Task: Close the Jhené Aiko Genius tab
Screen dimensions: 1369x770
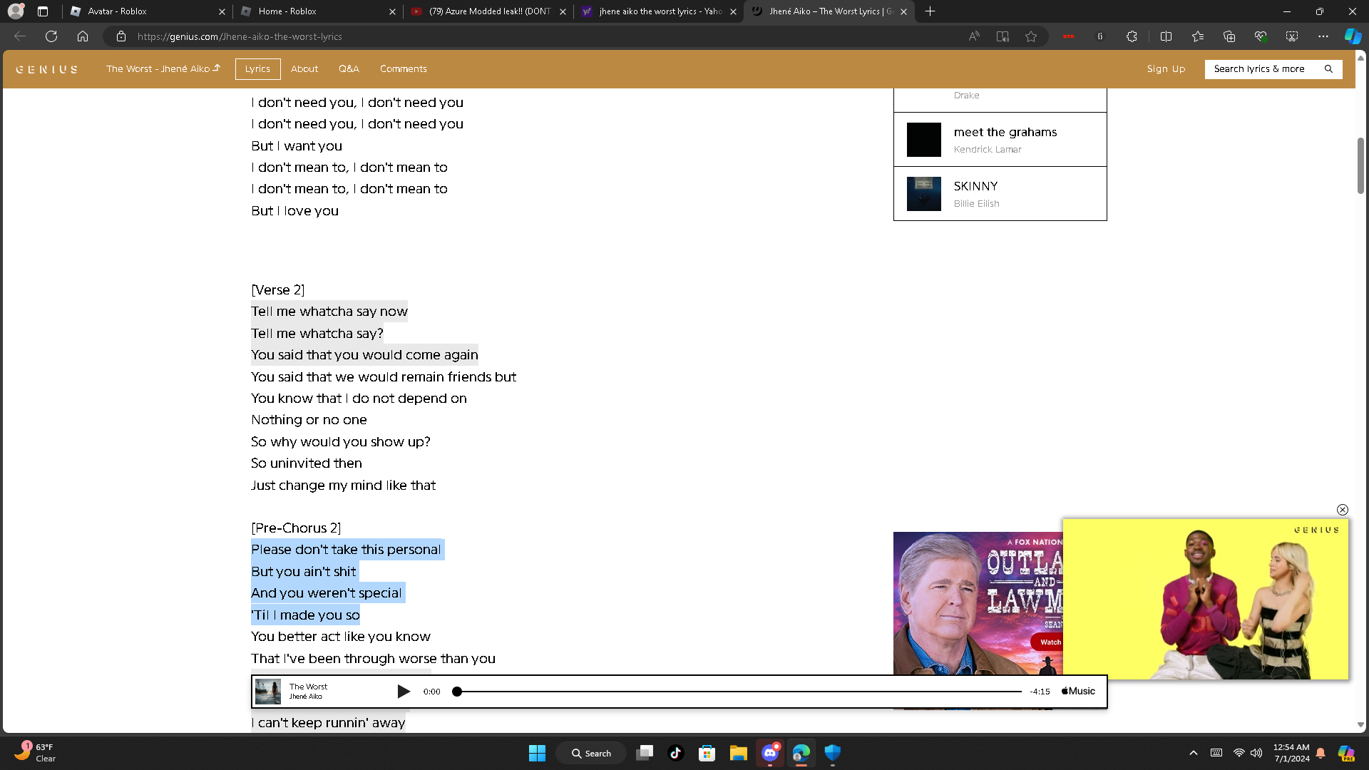Action: (x=903, y=11)
